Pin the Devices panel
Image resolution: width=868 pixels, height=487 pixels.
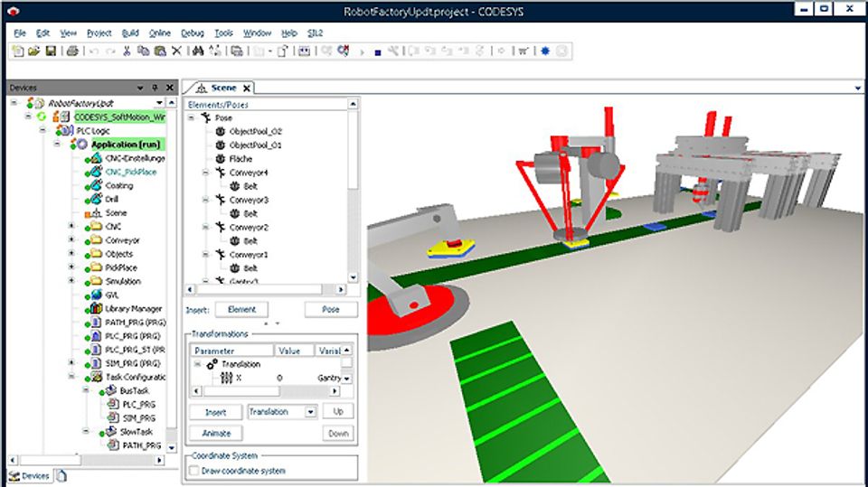point(155,88)
